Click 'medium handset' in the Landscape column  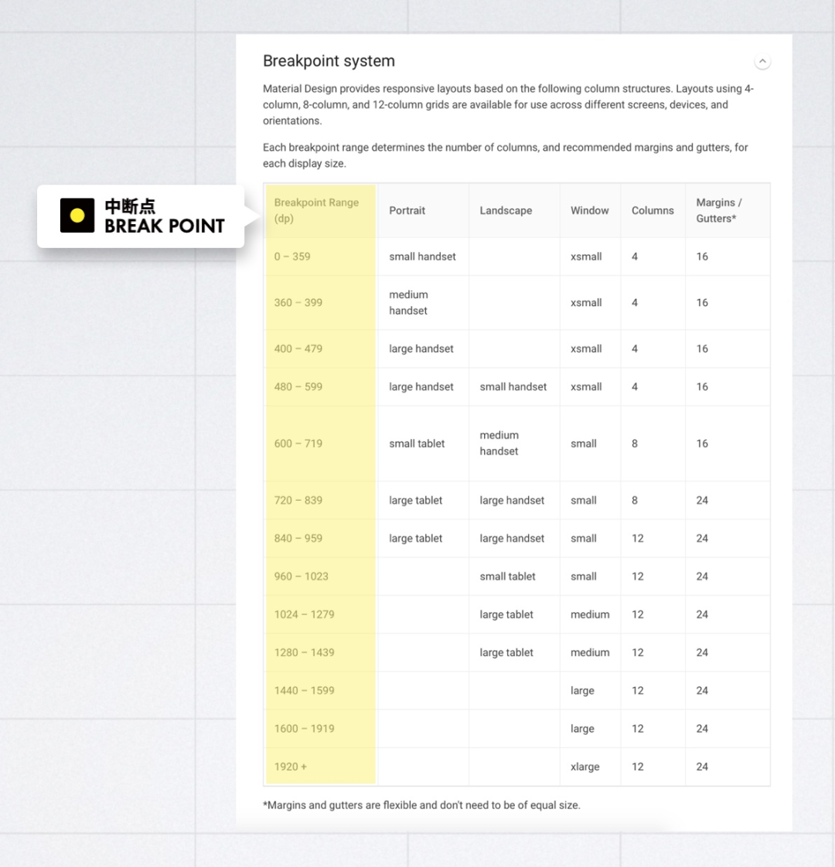coord(499,444)
